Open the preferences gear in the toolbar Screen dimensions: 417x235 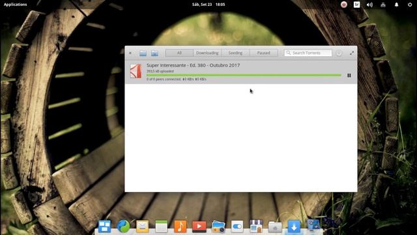pos(339,53)
